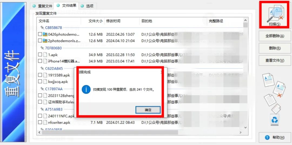Image resolution: width=292 pixels, height=145 pixels.
Task: Click the blue help question mark icon
Action: (267, 137)
